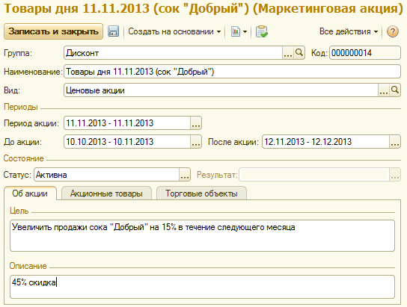Choose Период акции via ellipsis button
407x307 pixels.
point(196,123)
